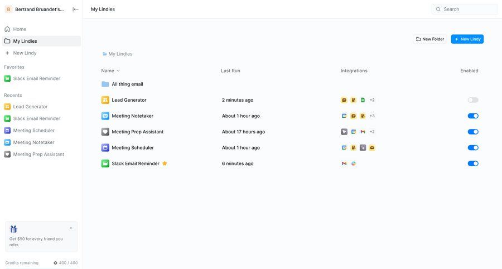The image size is (502, 269).
Task: Click Google Calendar icon on Meeting Scheduler row
Action: [x=344, y=148]
